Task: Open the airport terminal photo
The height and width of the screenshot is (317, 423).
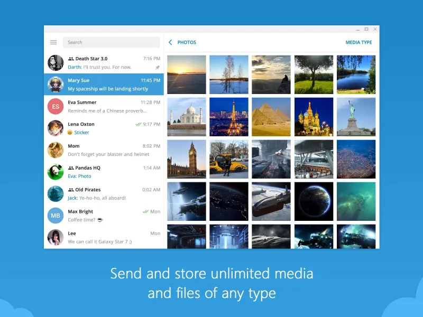Action: [x=314, y=159]
